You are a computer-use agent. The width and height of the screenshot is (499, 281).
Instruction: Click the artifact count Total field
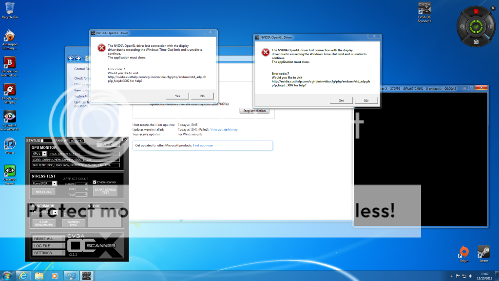[81, 194]
